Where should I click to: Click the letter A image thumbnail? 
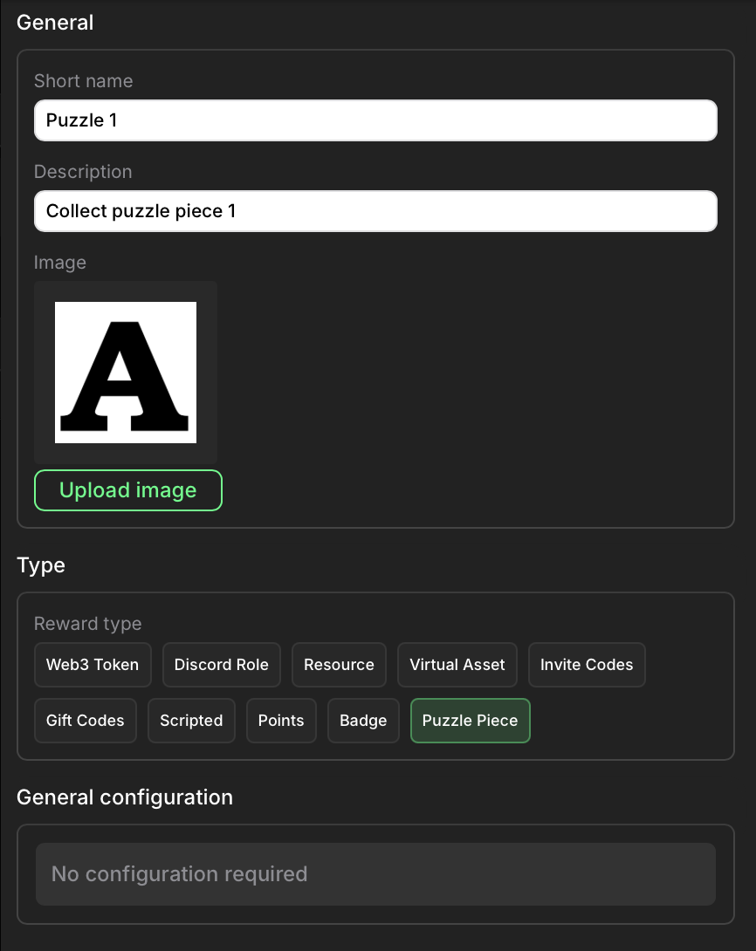click(x=126, y=373)
